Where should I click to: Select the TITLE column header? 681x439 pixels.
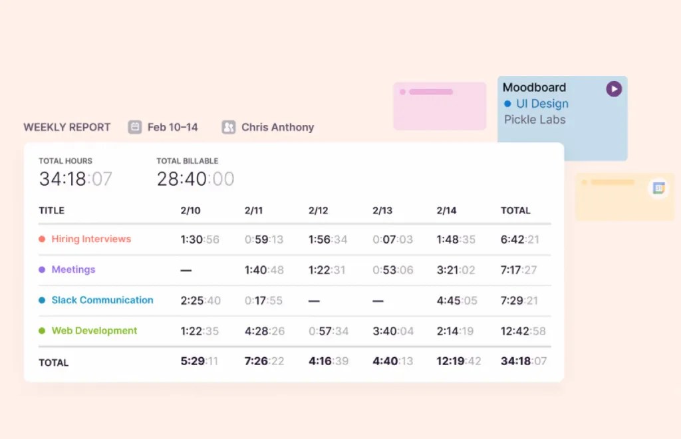click(51, 210)
